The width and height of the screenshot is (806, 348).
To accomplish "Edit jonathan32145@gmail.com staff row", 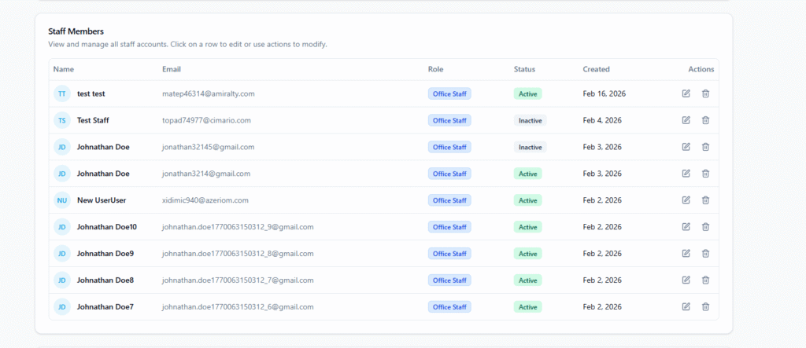I will [686, 147].
